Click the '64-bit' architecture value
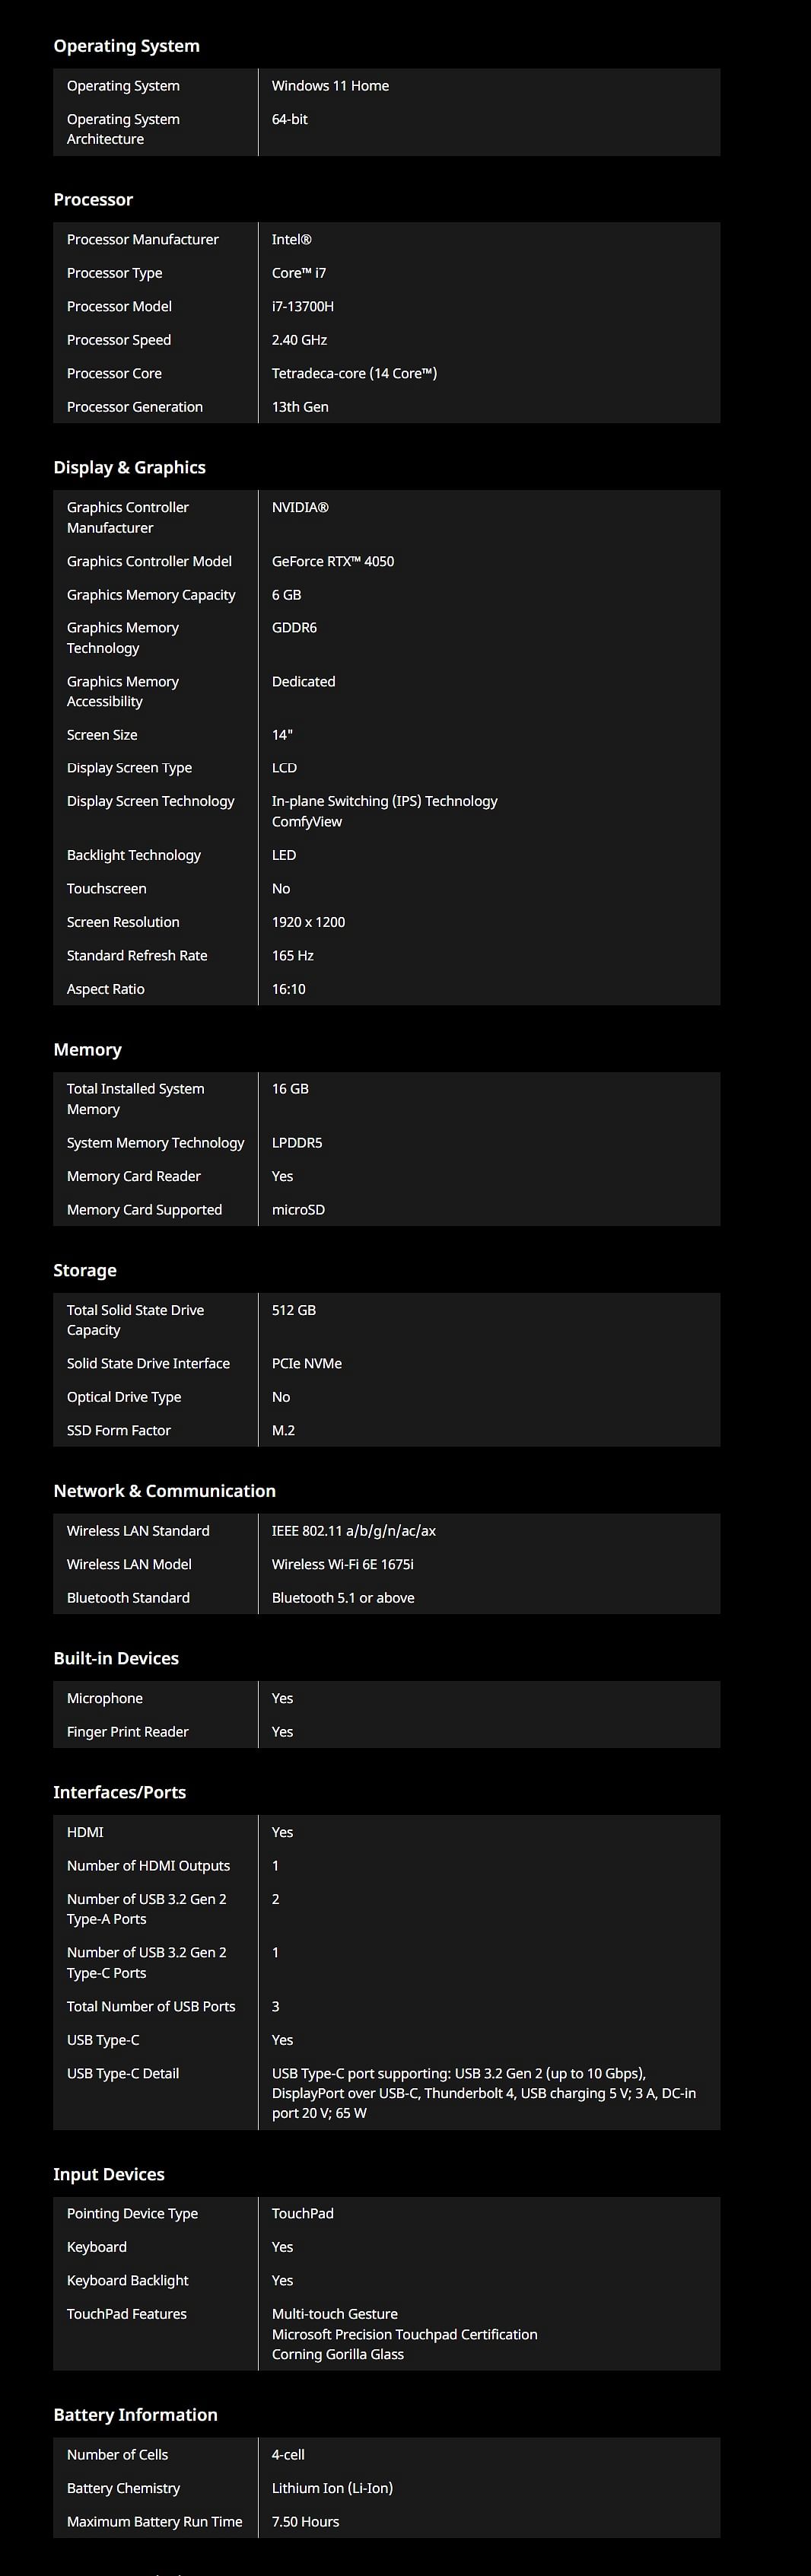811x2576 pixels. [x=289, y=119]
